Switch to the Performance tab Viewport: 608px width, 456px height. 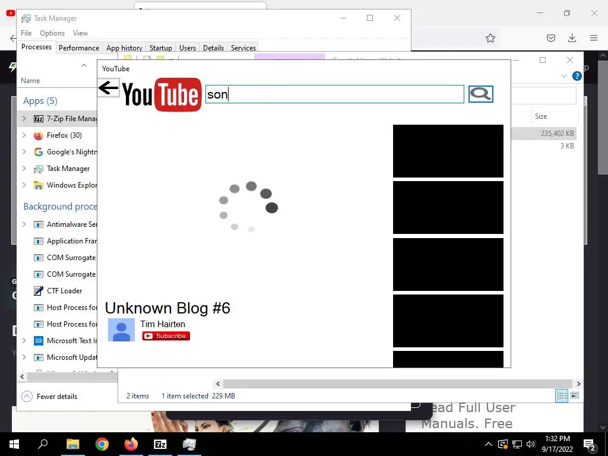click(x=79, y=47)
